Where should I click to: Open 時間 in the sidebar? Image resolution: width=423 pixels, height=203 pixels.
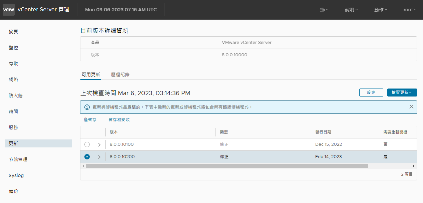pos(13,111)
